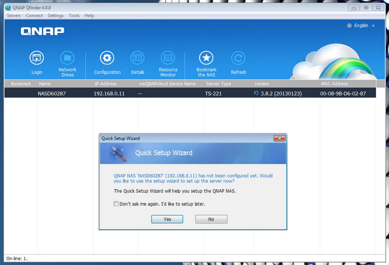Open the Tools menu
The image size is (389, 265).
pos(74,15)
